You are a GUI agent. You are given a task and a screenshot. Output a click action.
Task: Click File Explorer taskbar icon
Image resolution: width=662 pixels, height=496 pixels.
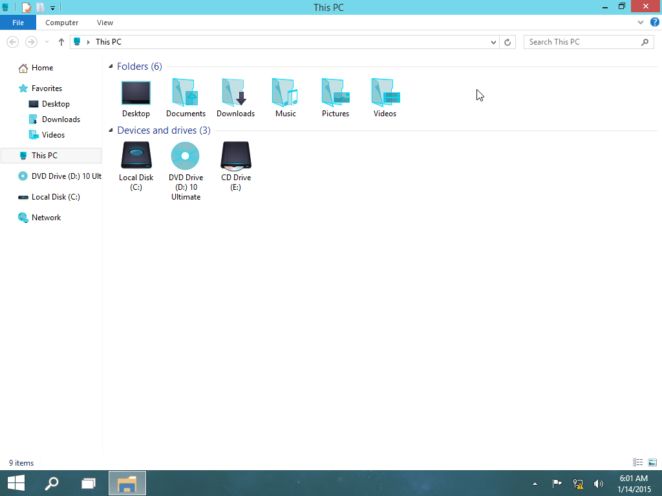(127, 483)
